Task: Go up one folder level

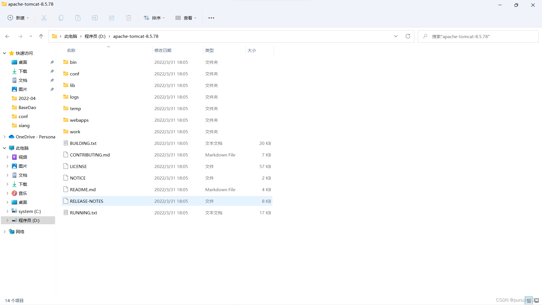Action: point(41,36)
